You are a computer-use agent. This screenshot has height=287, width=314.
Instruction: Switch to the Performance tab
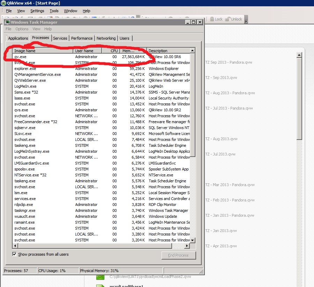tap(82, 38)
